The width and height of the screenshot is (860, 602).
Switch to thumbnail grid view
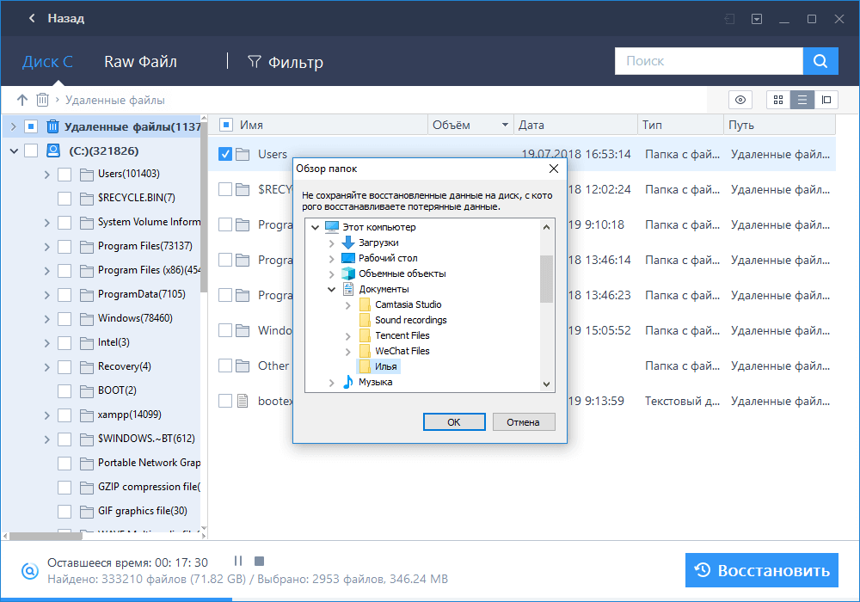pos(778,100)
